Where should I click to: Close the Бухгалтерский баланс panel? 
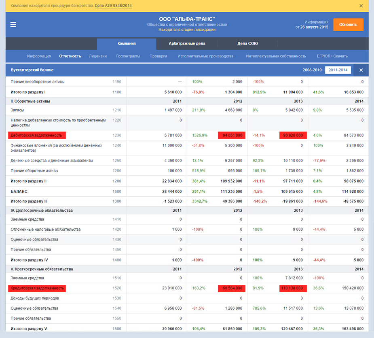361,70
